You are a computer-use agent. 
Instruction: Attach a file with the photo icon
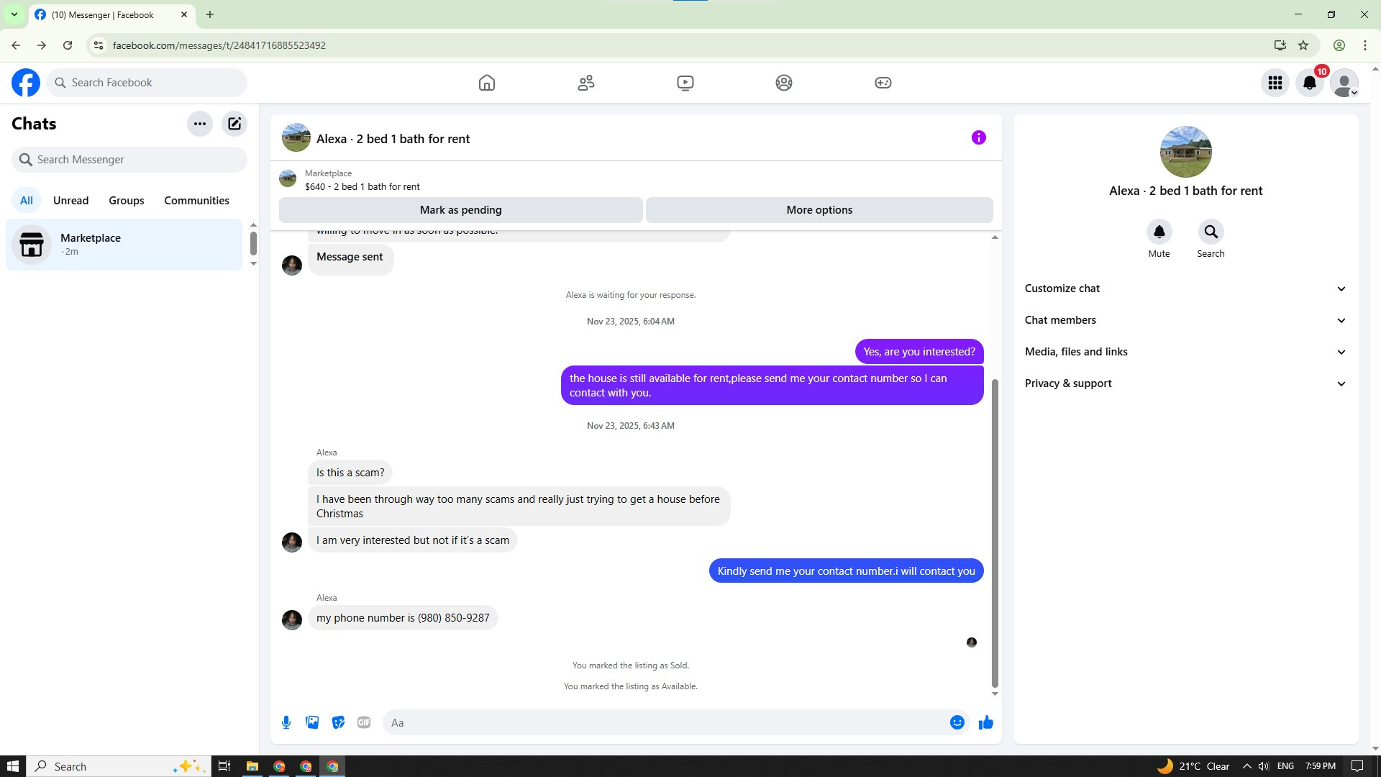[x=312, y=722]
